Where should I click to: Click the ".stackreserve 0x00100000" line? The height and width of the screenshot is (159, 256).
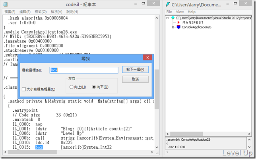pos(31,50)
